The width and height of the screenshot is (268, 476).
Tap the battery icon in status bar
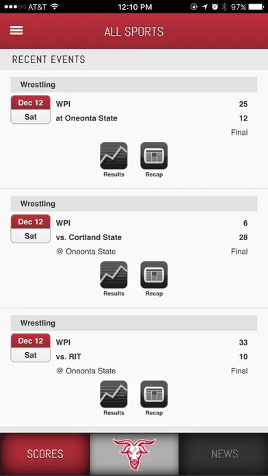[x=256, y=7]
